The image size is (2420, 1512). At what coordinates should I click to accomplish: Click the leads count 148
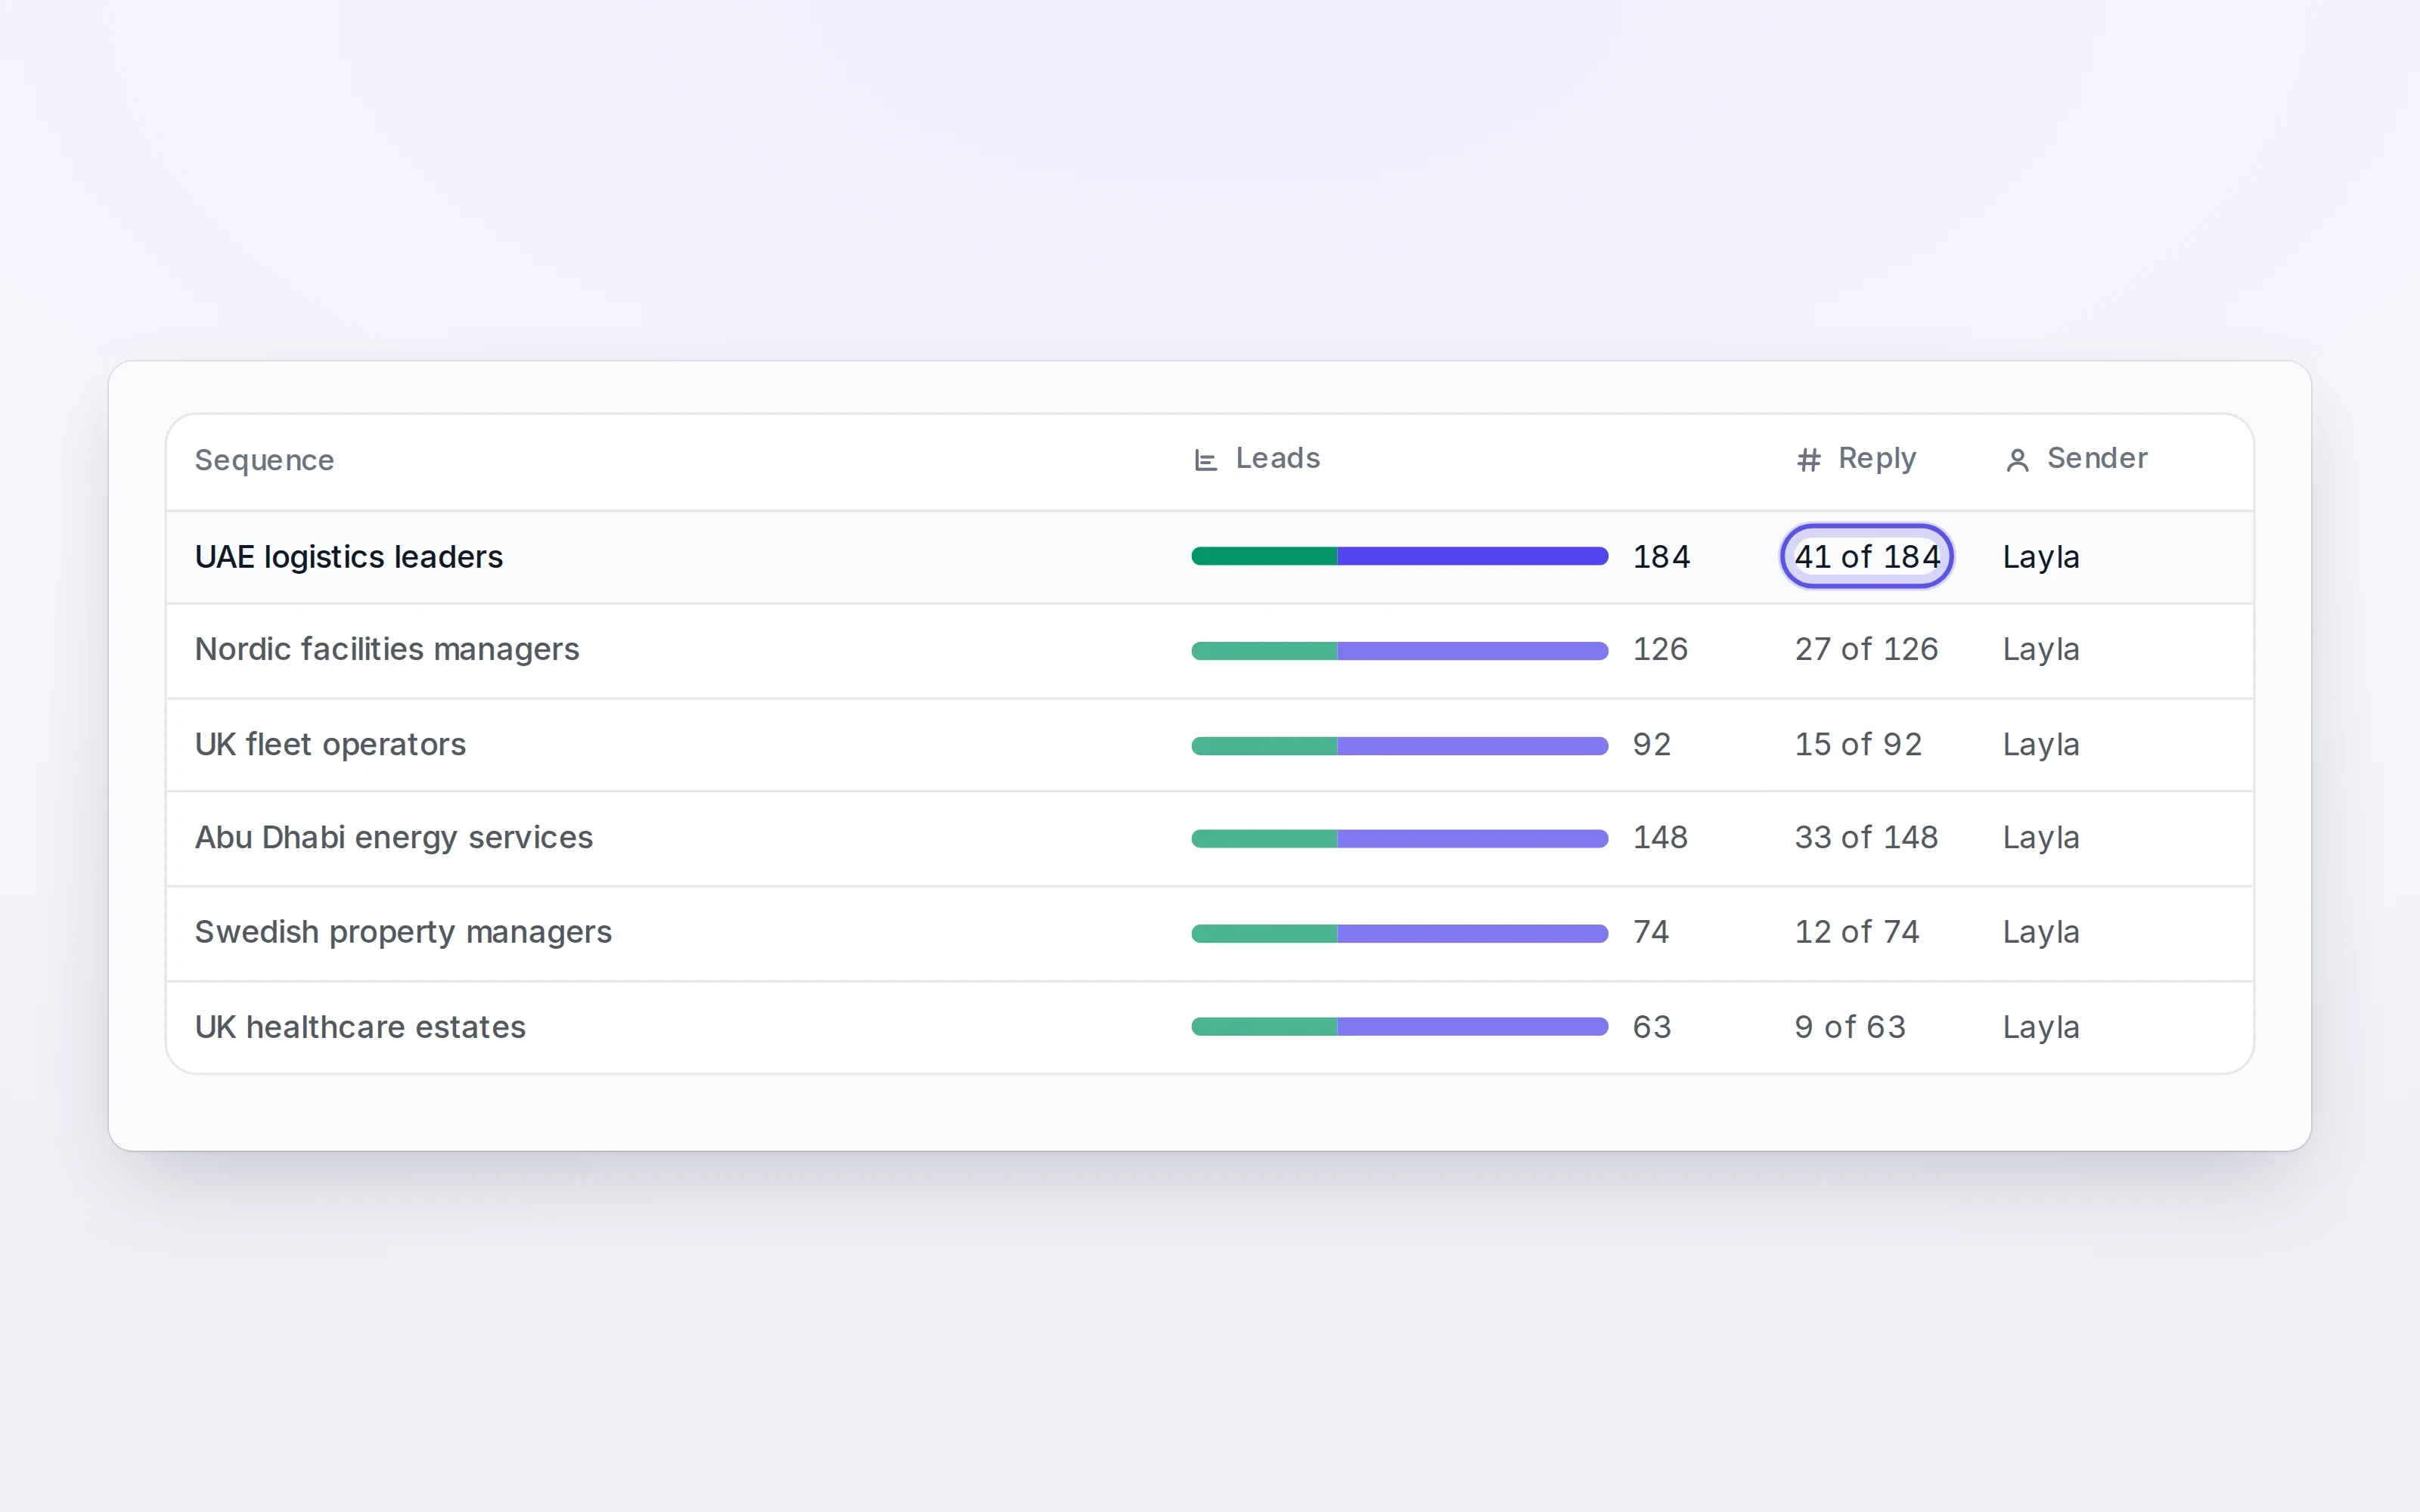coord(1660,838)
